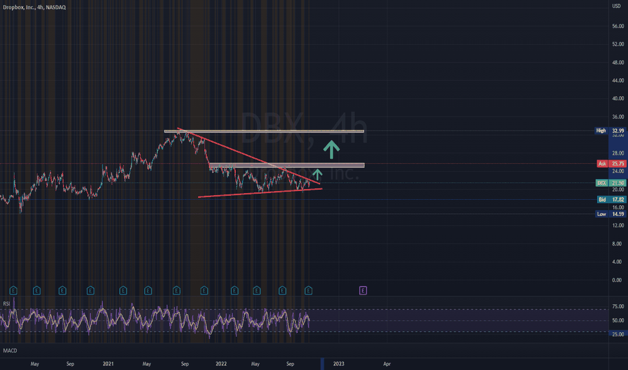Click the 2023 label on time axis
628x370 pixels.
pyautogui.click(x=338, y=363)
